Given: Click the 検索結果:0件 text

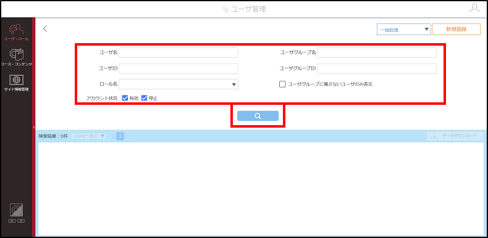Looking at the screenshot, I should (x=53, y=136).
